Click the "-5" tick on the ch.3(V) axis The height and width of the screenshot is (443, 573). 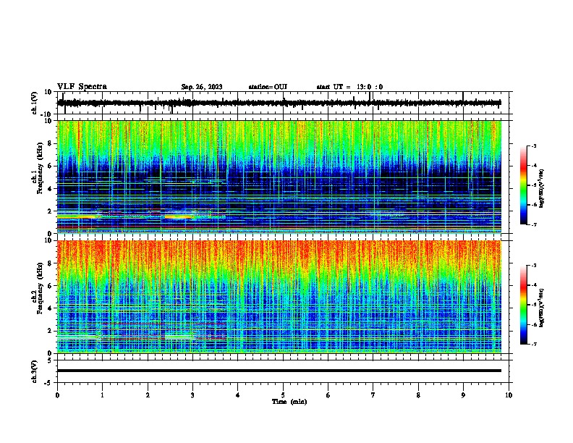pyautogui.click(x=49, y=383)
